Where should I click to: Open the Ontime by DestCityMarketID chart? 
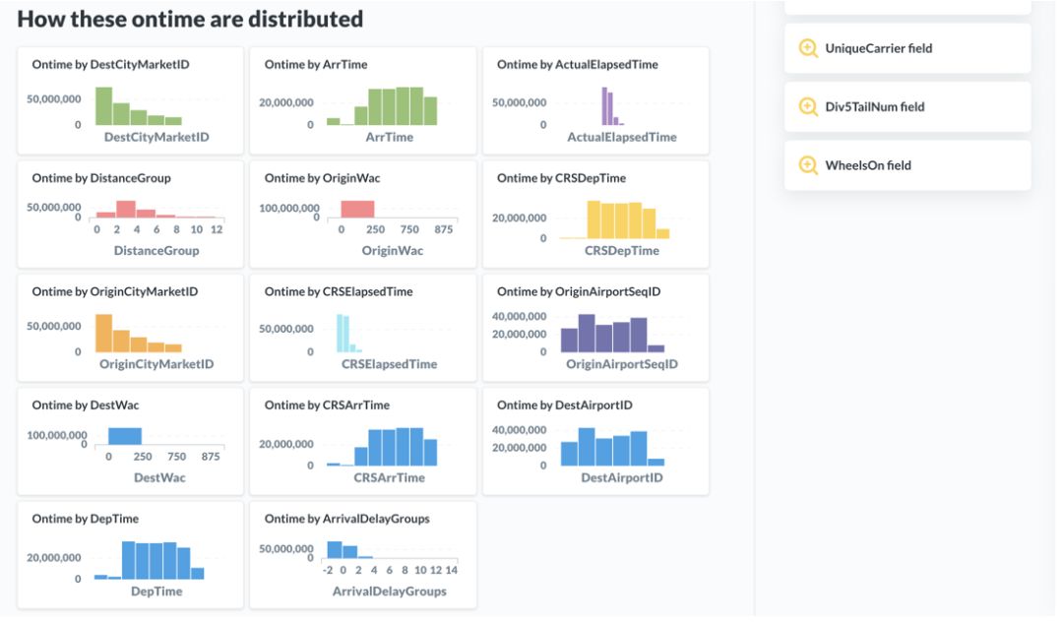(x=130, y=101)
